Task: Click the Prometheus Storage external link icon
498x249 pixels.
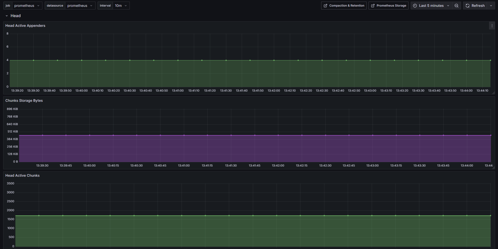Action: [373, 6]
